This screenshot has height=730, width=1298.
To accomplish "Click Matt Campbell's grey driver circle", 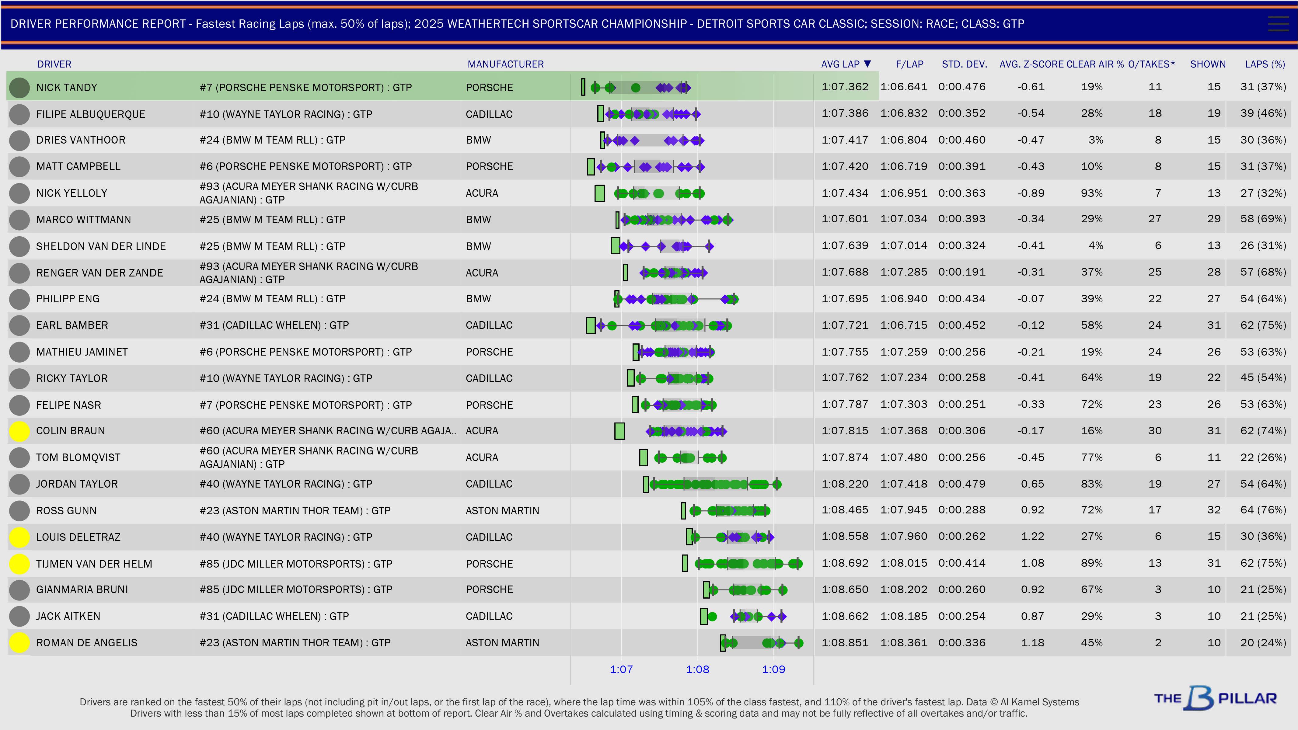I will [20, 167].
